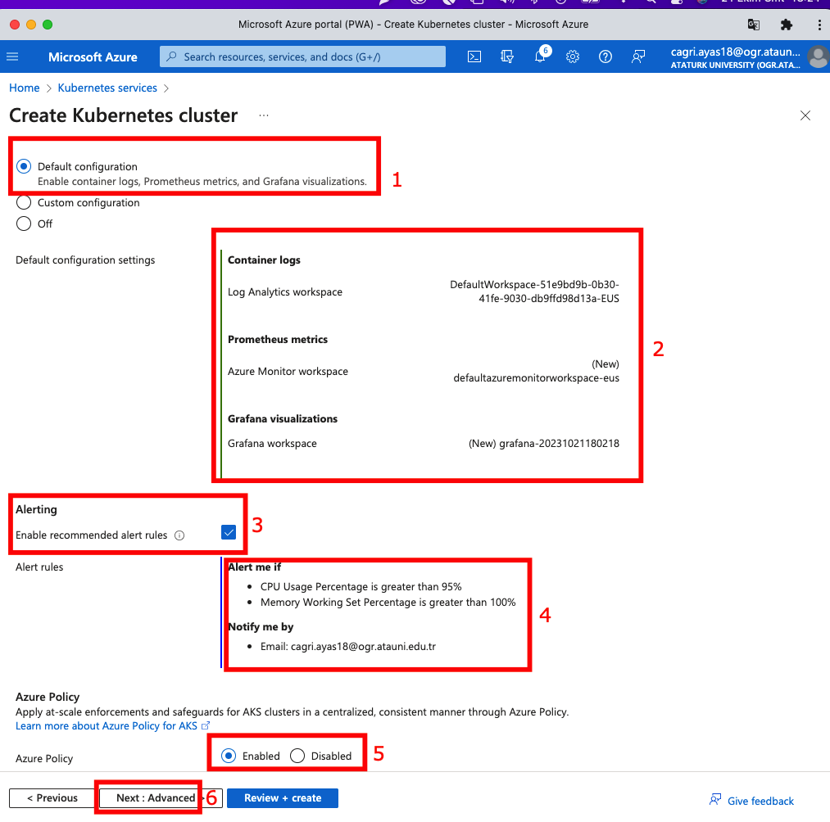Select the Custom configuration option
This screenshot has height=822, width=830.
(x=24, y=202)
